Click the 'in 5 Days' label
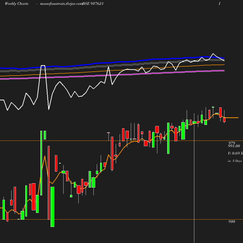 (235, 161)
